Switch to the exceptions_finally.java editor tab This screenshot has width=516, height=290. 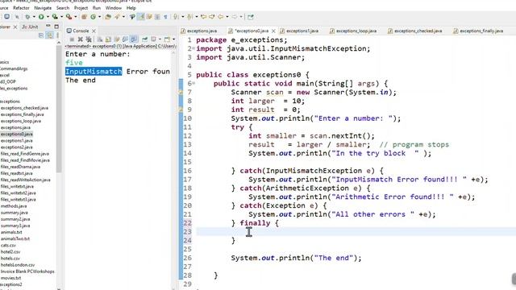pyautogui.click(x=478, y=31)
